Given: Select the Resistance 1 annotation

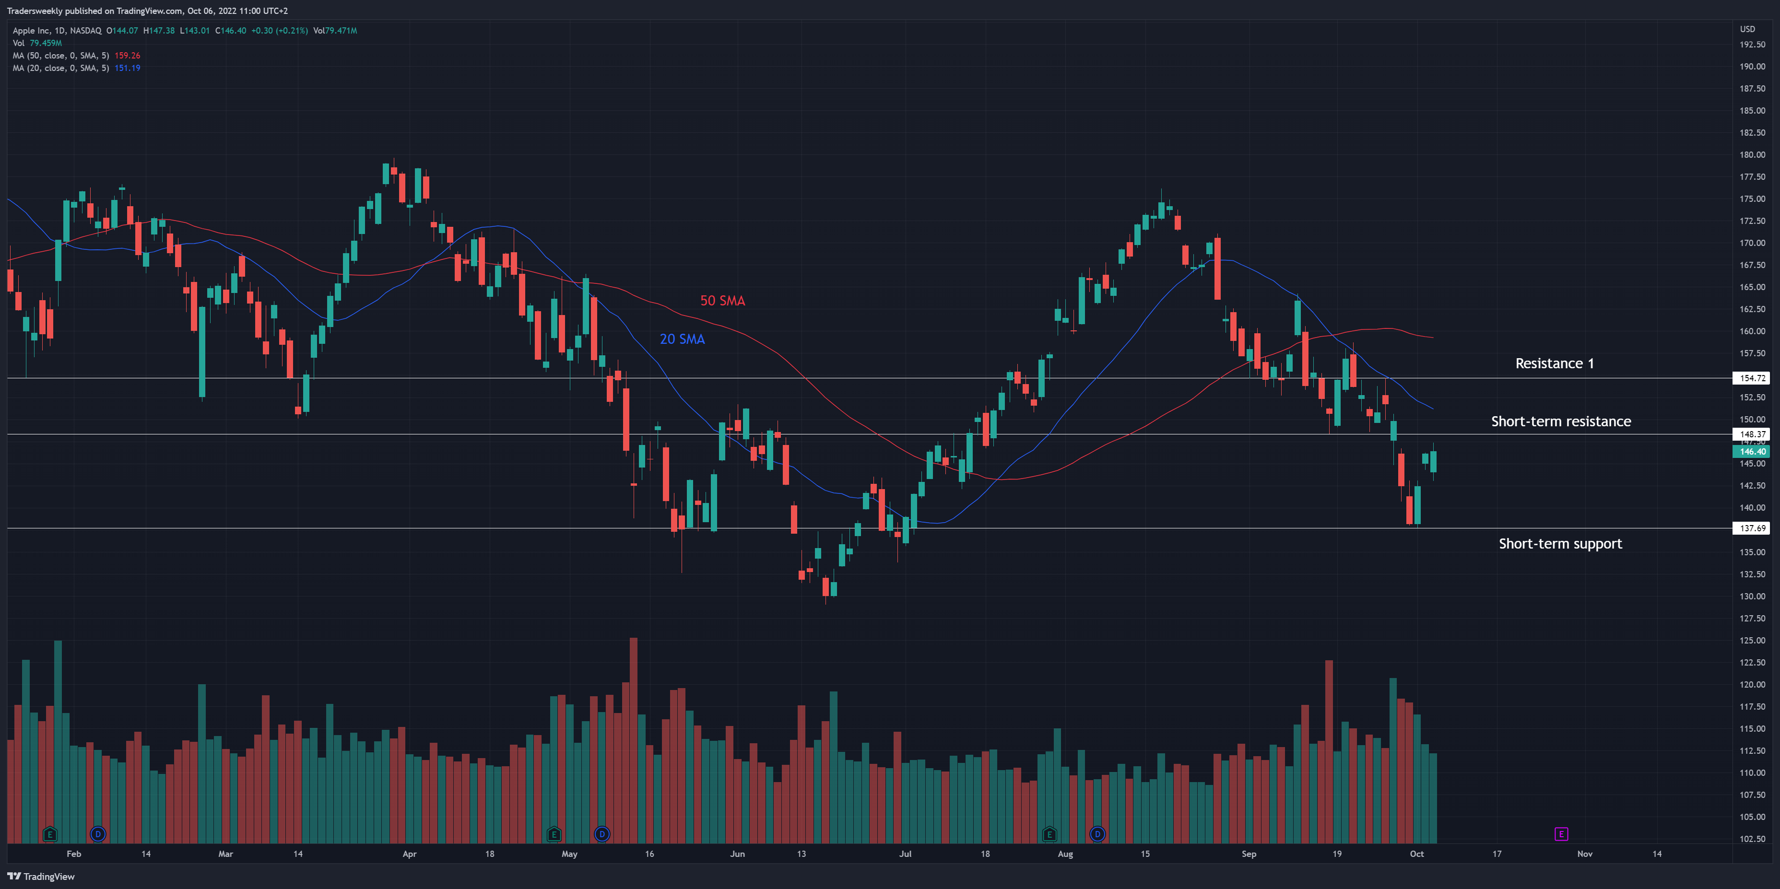Looking at the screenshot, I should (1555, 363).
